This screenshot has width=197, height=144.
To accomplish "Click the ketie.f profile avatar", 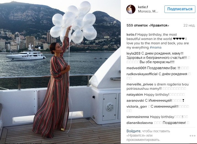I will [131, 9].
